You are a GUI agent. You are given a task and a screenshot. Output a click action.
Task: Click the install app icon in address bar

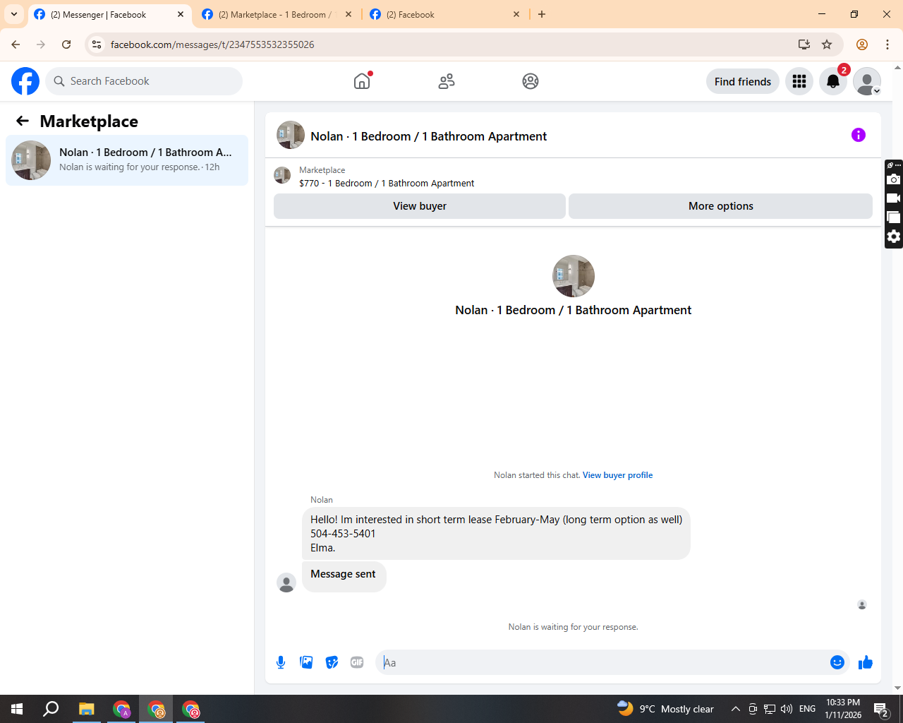pos(804,44)
